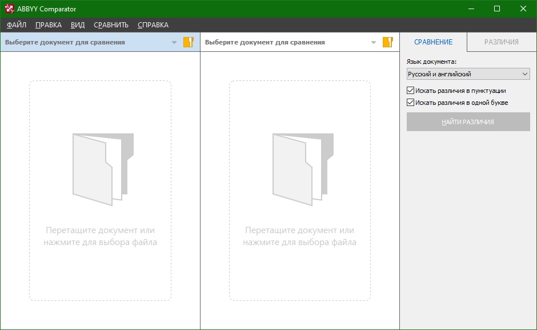
Task: Click the ABBYY Comparator logo in title bar
Action: point(10,9)
